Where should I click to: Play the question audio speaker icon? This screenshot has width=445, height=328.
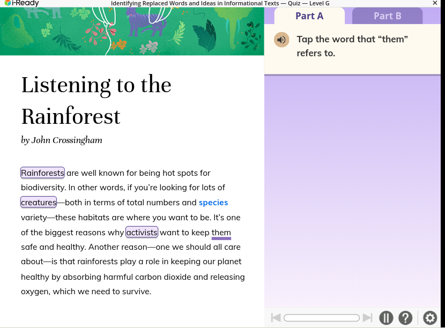(281, 40)
